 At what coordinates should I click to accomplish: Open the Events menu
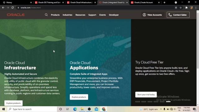click(103, 15)
